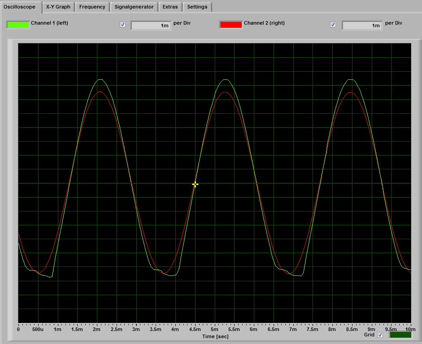Click the '7.5m' time axis value
This screenshot has height=344, width=422.
313,329
